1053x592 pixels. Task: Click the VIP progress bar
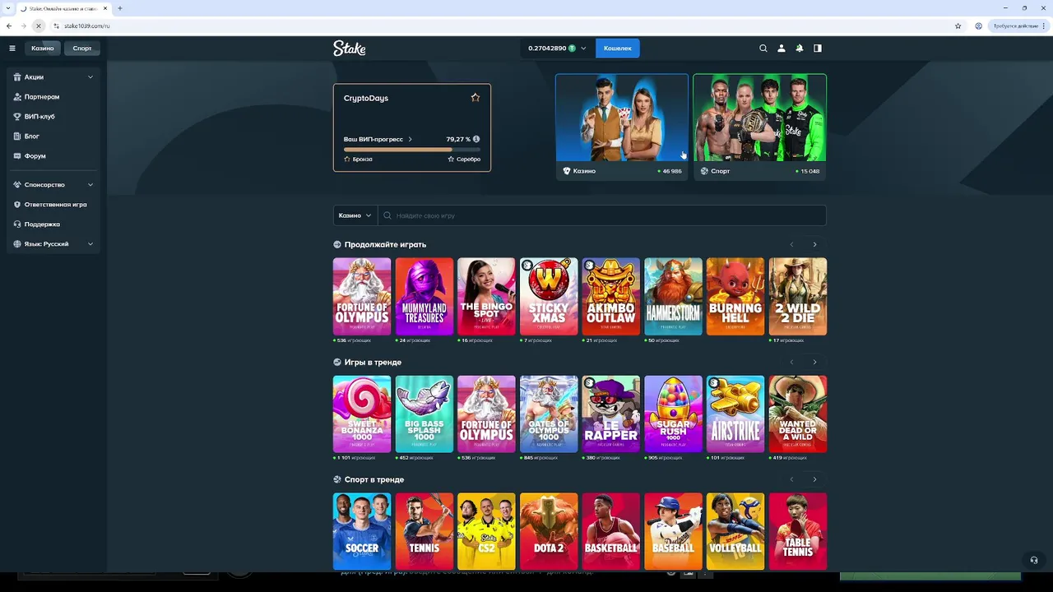click(x=412, y=150)
